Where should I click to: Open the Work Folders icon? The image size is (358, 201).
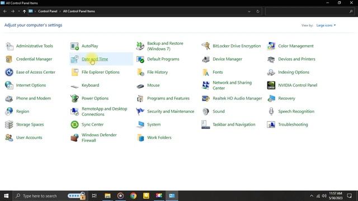[x=140, y=138]
